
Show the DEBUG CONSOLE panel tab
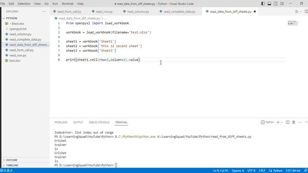point(99,122)
